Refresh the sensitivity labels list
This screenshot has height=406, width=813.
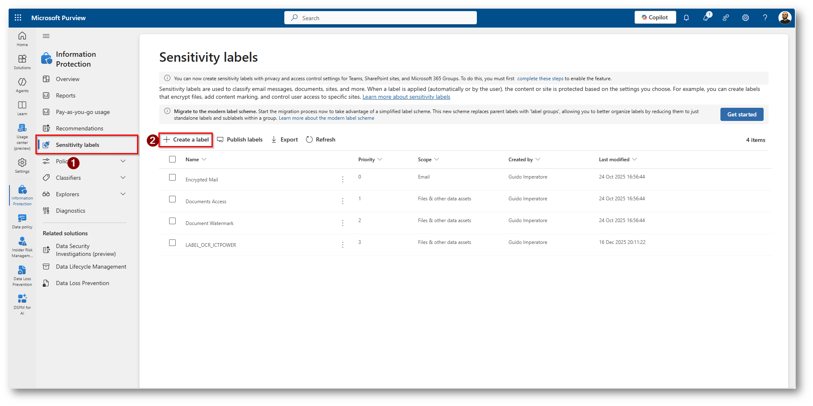pyautogui.click(x=321, y=140)
